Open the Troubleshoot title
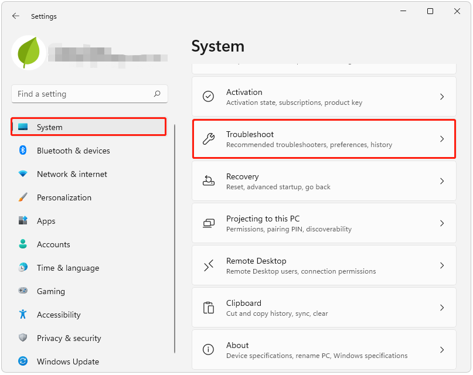The image size is (473, 375). [x=250, y=134]
